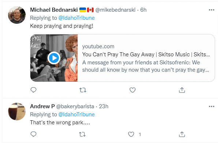
Task: Reply to Michael Bednarski's tweet
Action: [x=33, y=90]
